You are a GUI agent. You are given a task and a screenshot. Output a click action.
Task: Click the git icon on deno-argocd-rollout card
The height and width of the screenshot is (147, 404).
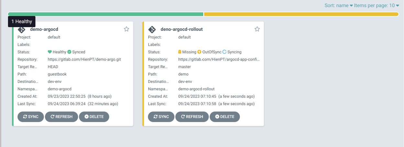click(x=152, y=29)
